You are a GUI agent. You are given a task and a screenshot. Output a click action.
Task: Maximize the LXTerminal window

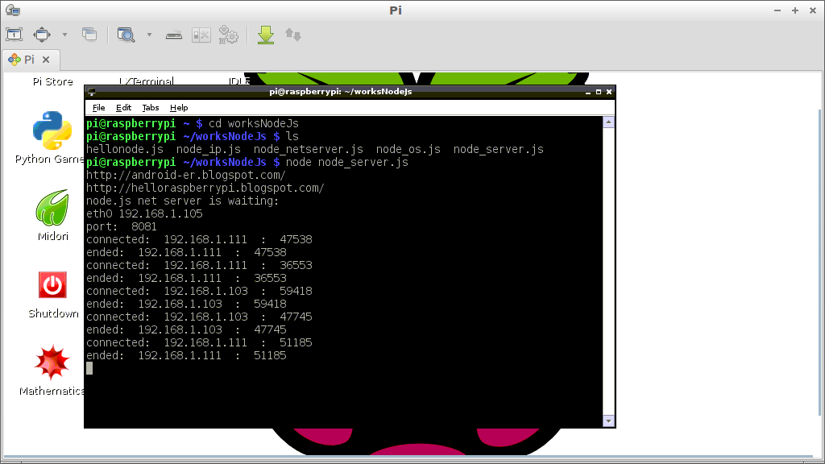click(x=599, y=92)
